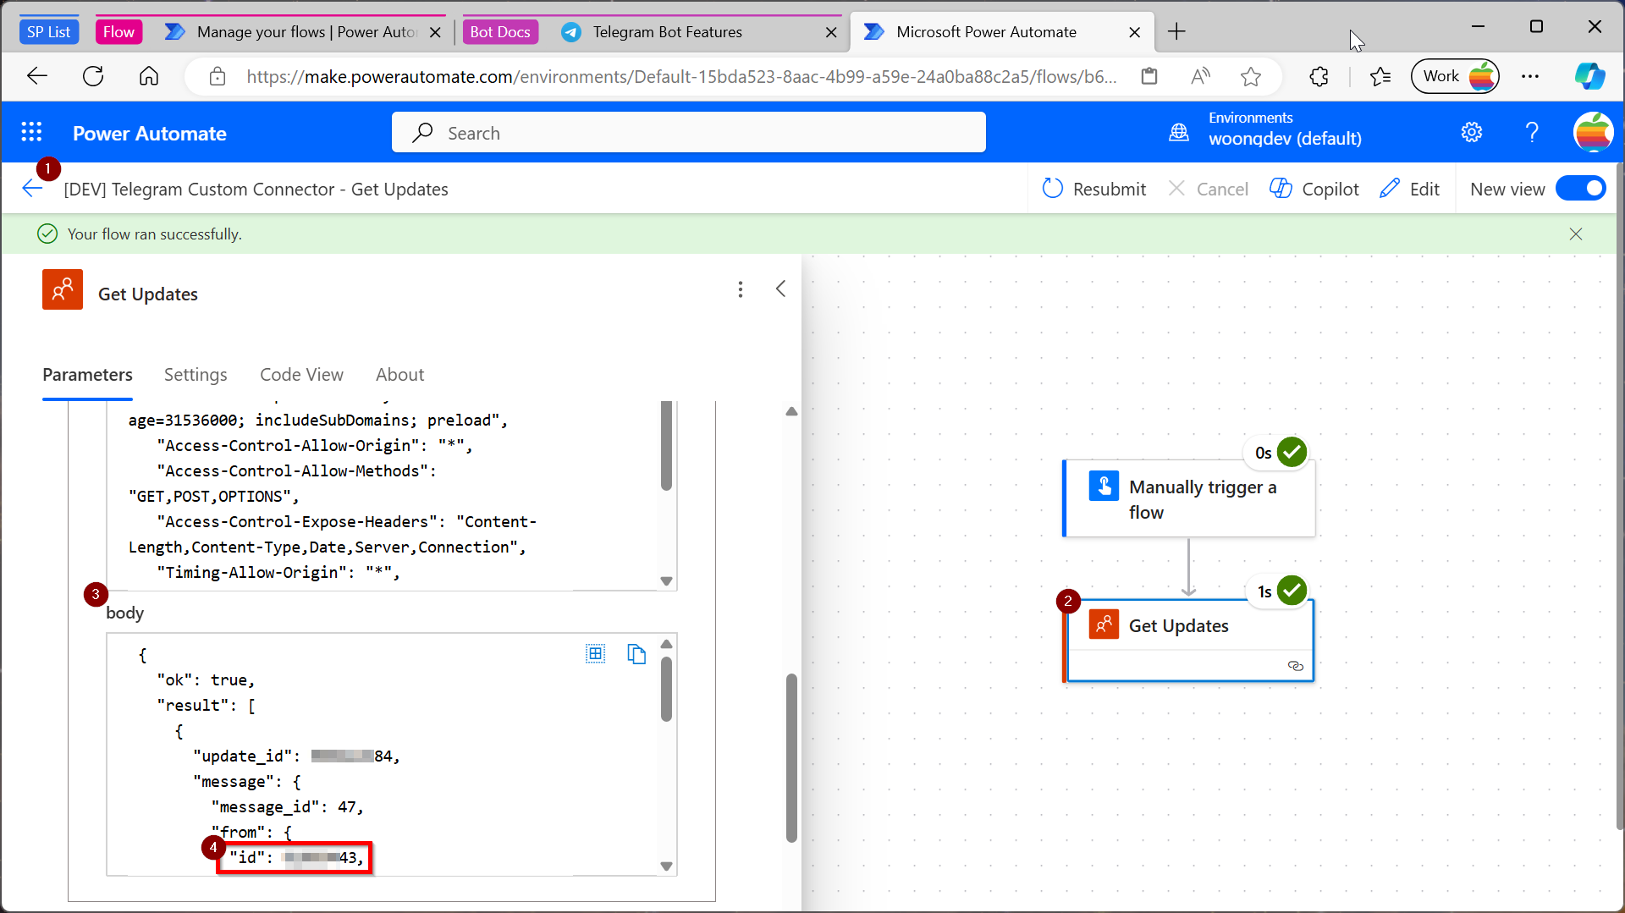The image size is (1625, 913).
Task: Click the body box scroll up arrow
Action: pos(666,645)
